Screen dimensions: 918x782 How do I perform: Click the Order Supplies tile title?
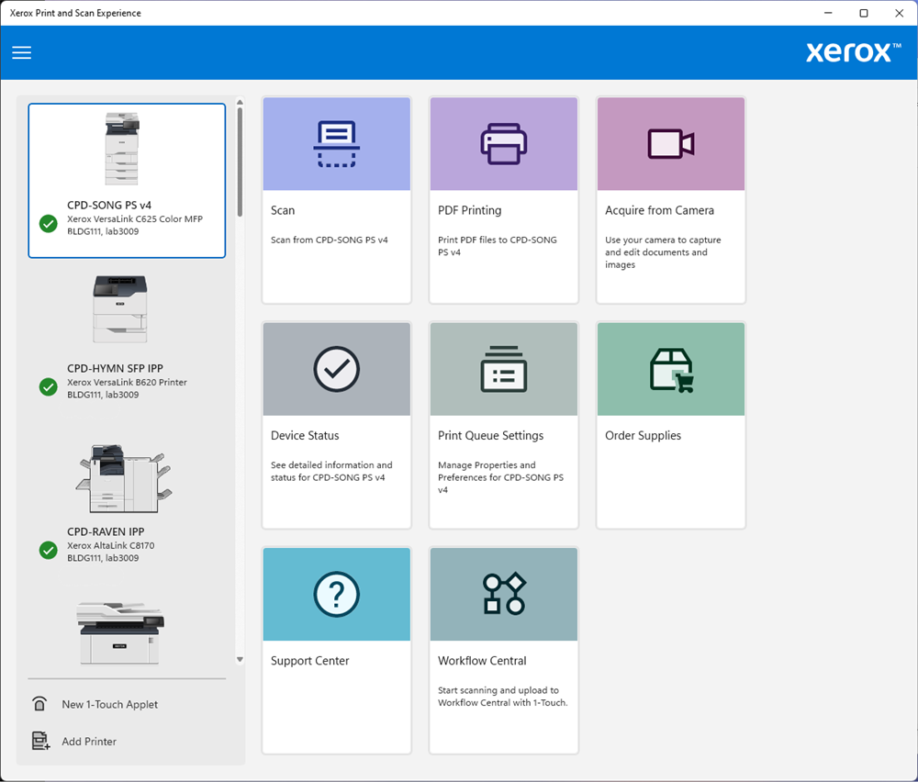[643, 435]
